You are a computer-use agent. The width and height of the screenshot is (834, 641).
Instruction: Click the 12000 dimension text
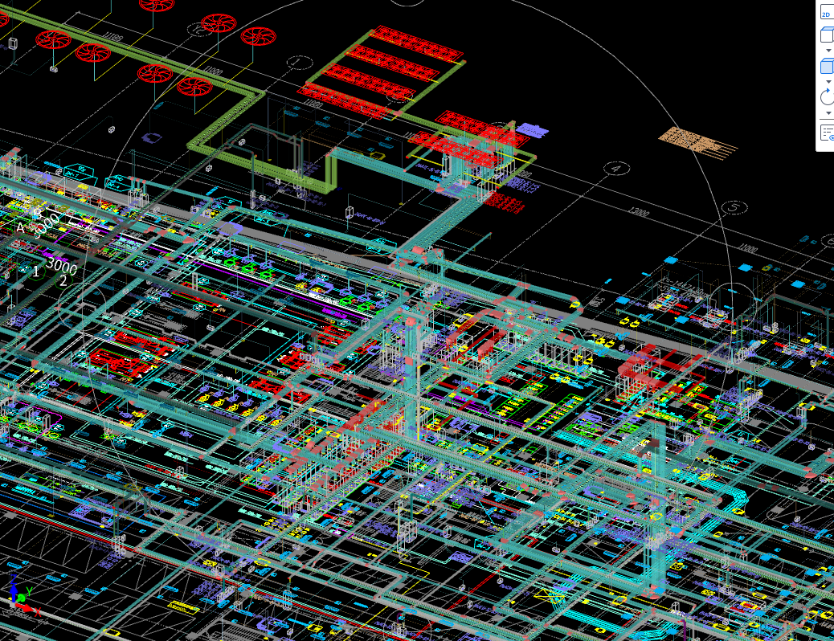pos(639,213)
